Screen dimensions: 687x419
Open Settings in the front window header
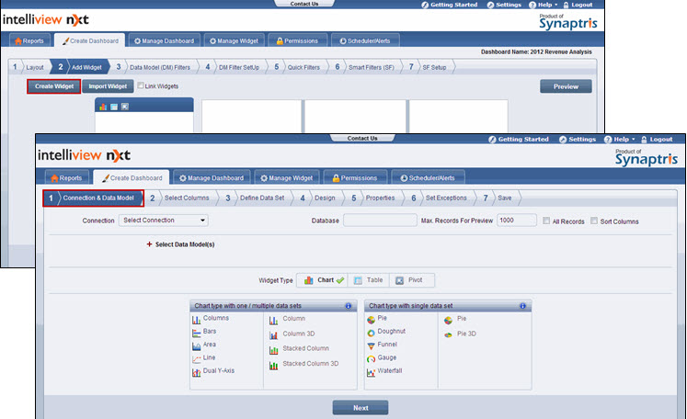(x=578, y=140)
